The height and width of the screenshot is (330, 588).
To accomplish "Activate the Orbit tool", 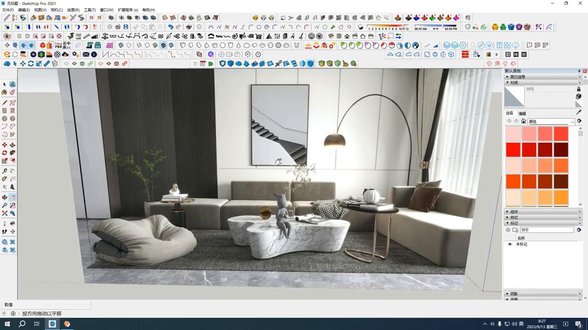I will (4, 197).
